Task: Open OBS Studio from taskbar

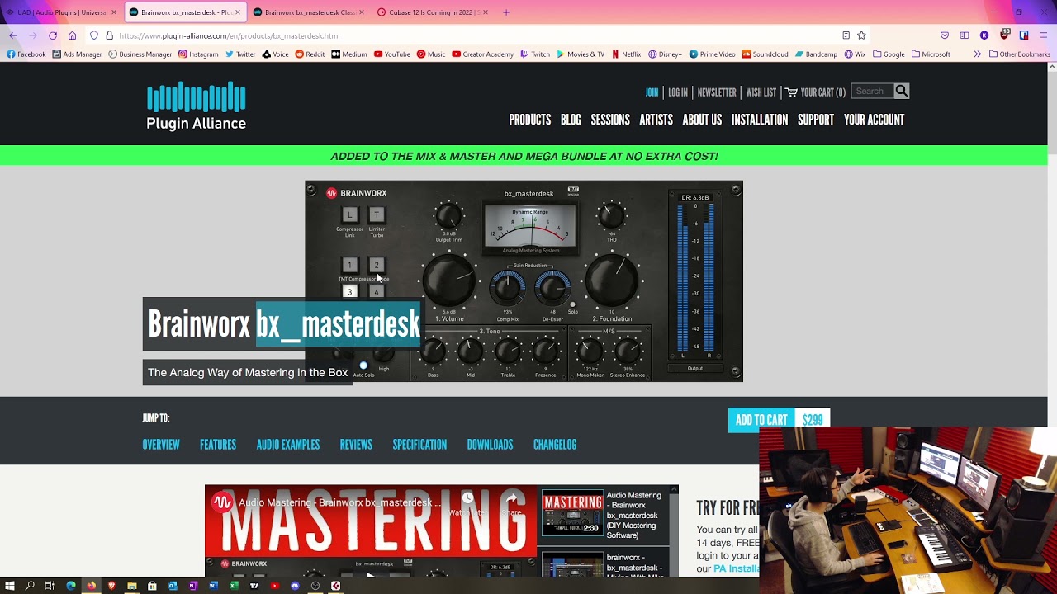Action: click(315, 586)
